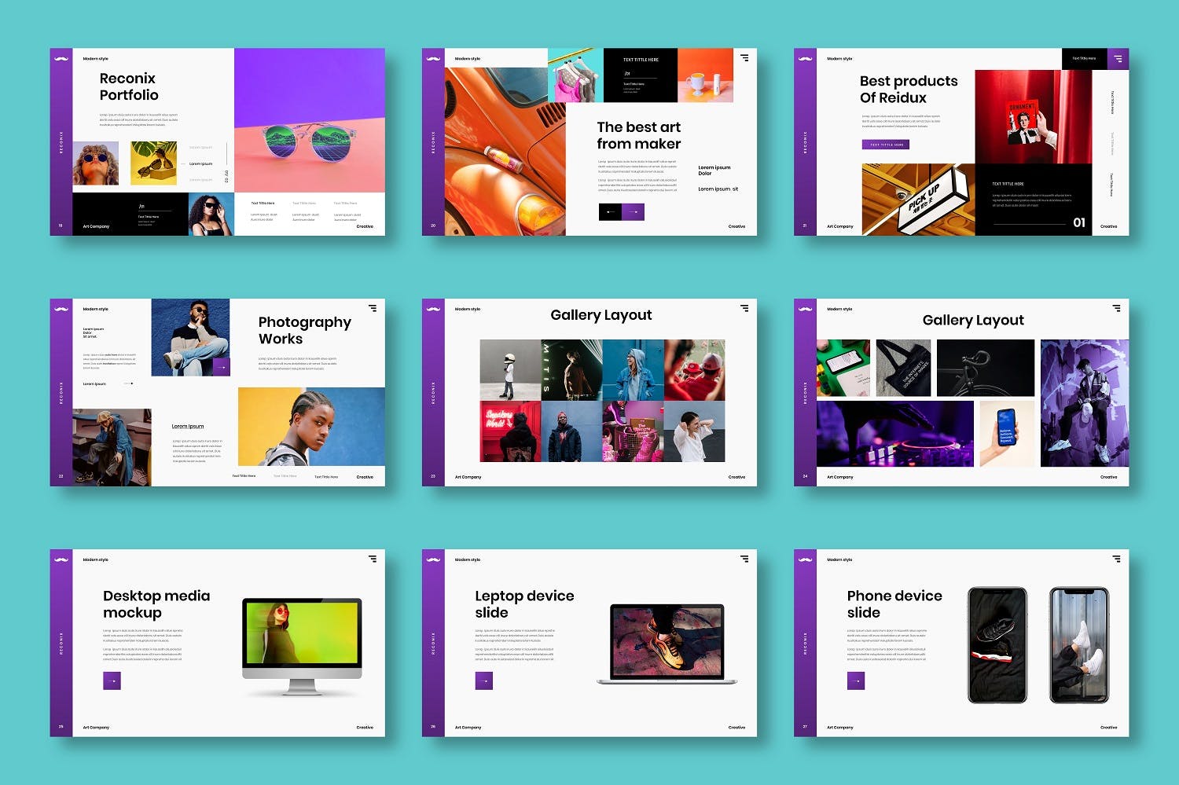Image resolution: width=1179 pixels, height=785 pixels.
Task: Click purple "Text Tittle Here" button on Best products
Action: (886, 145)
